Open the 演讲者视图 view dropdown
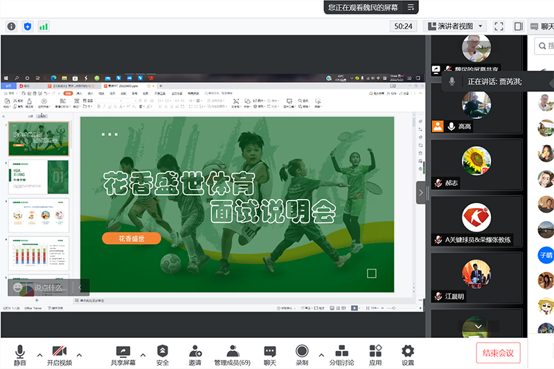 (454, 26)
